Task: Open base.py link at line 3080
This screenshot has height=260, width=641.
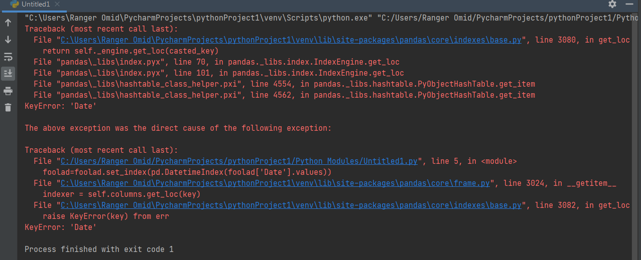Action: point(291,40)
